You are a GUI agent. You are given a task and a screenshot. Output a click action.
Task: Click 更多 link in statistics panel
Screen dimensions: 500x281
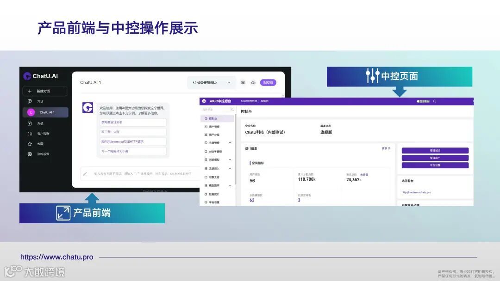(x=386, y=148)
